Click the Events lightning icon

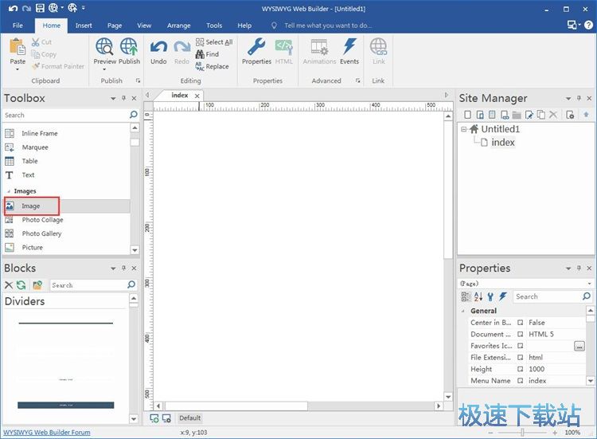349,47
